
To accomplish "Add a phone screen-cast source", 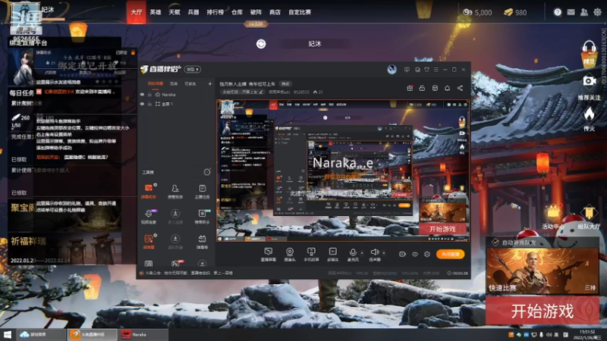I will (x=311, y=255).
